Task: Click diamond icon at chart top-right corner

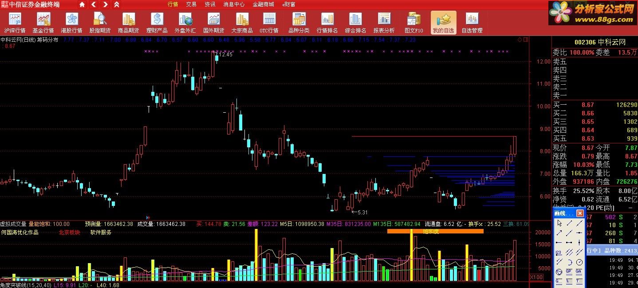Action: (520, 39)
